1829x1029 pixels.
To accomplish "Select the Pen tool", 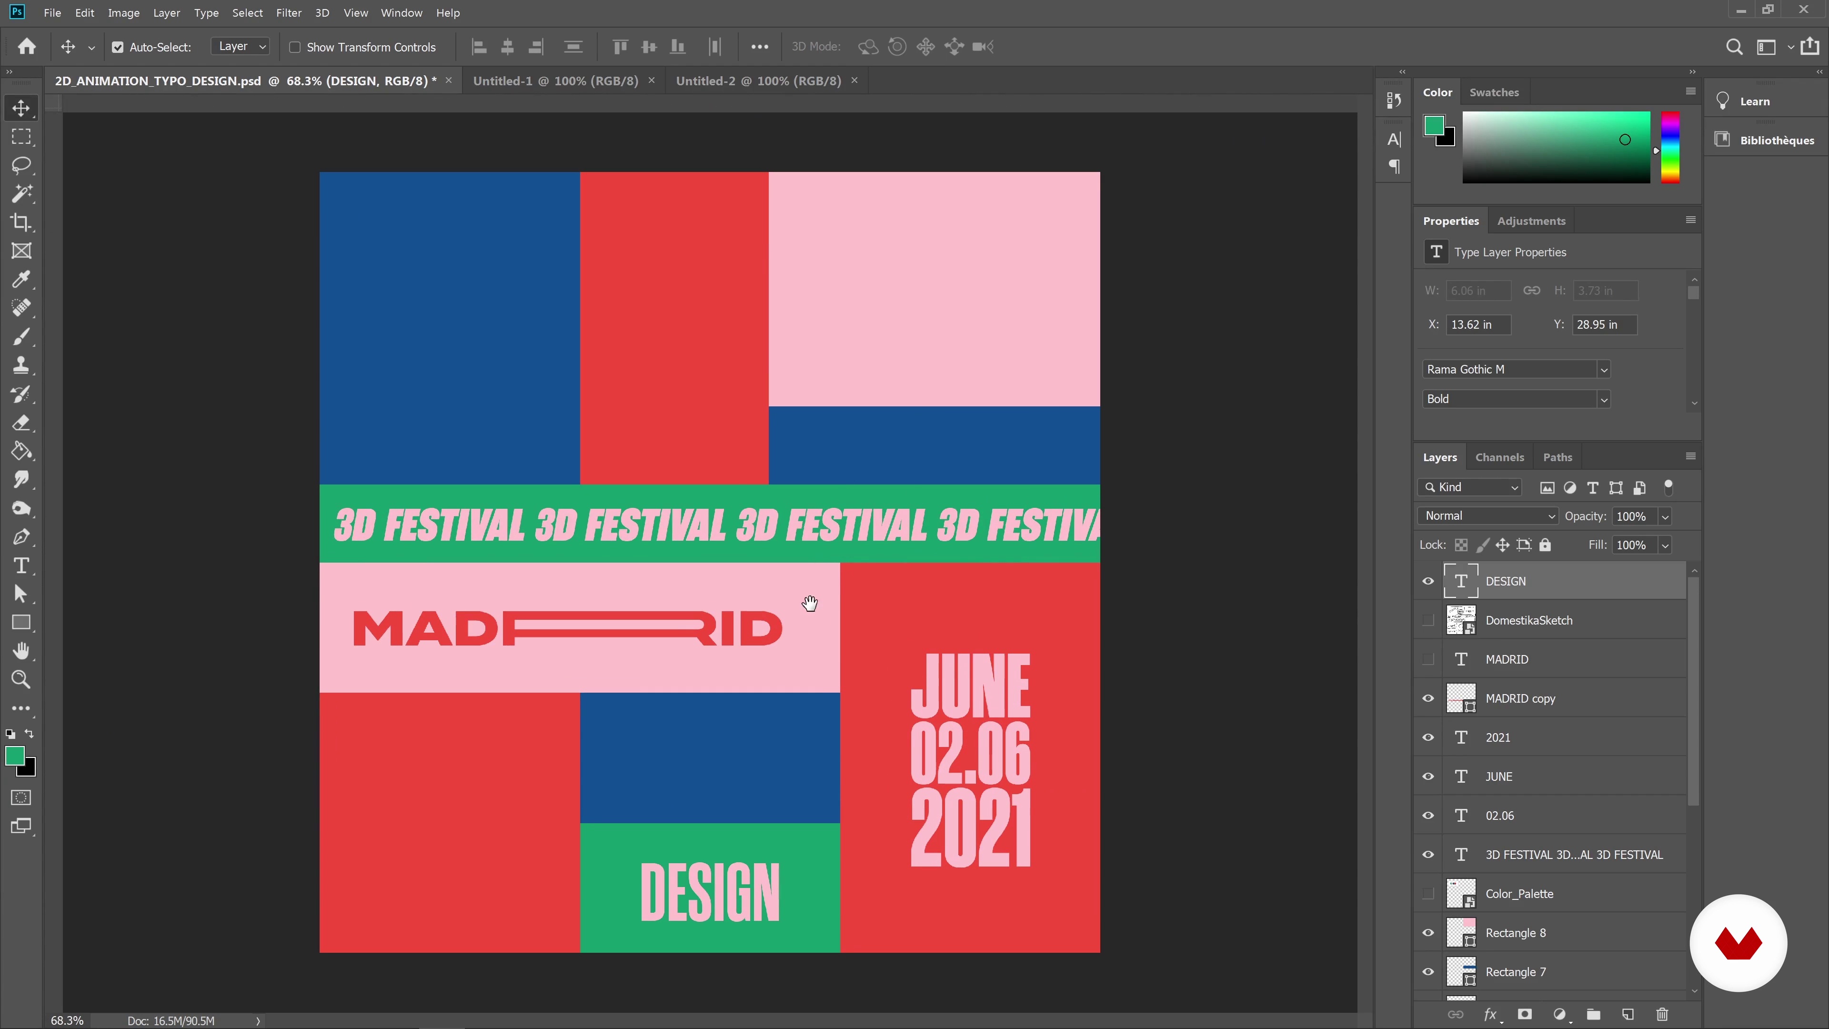I will (21, 537).
